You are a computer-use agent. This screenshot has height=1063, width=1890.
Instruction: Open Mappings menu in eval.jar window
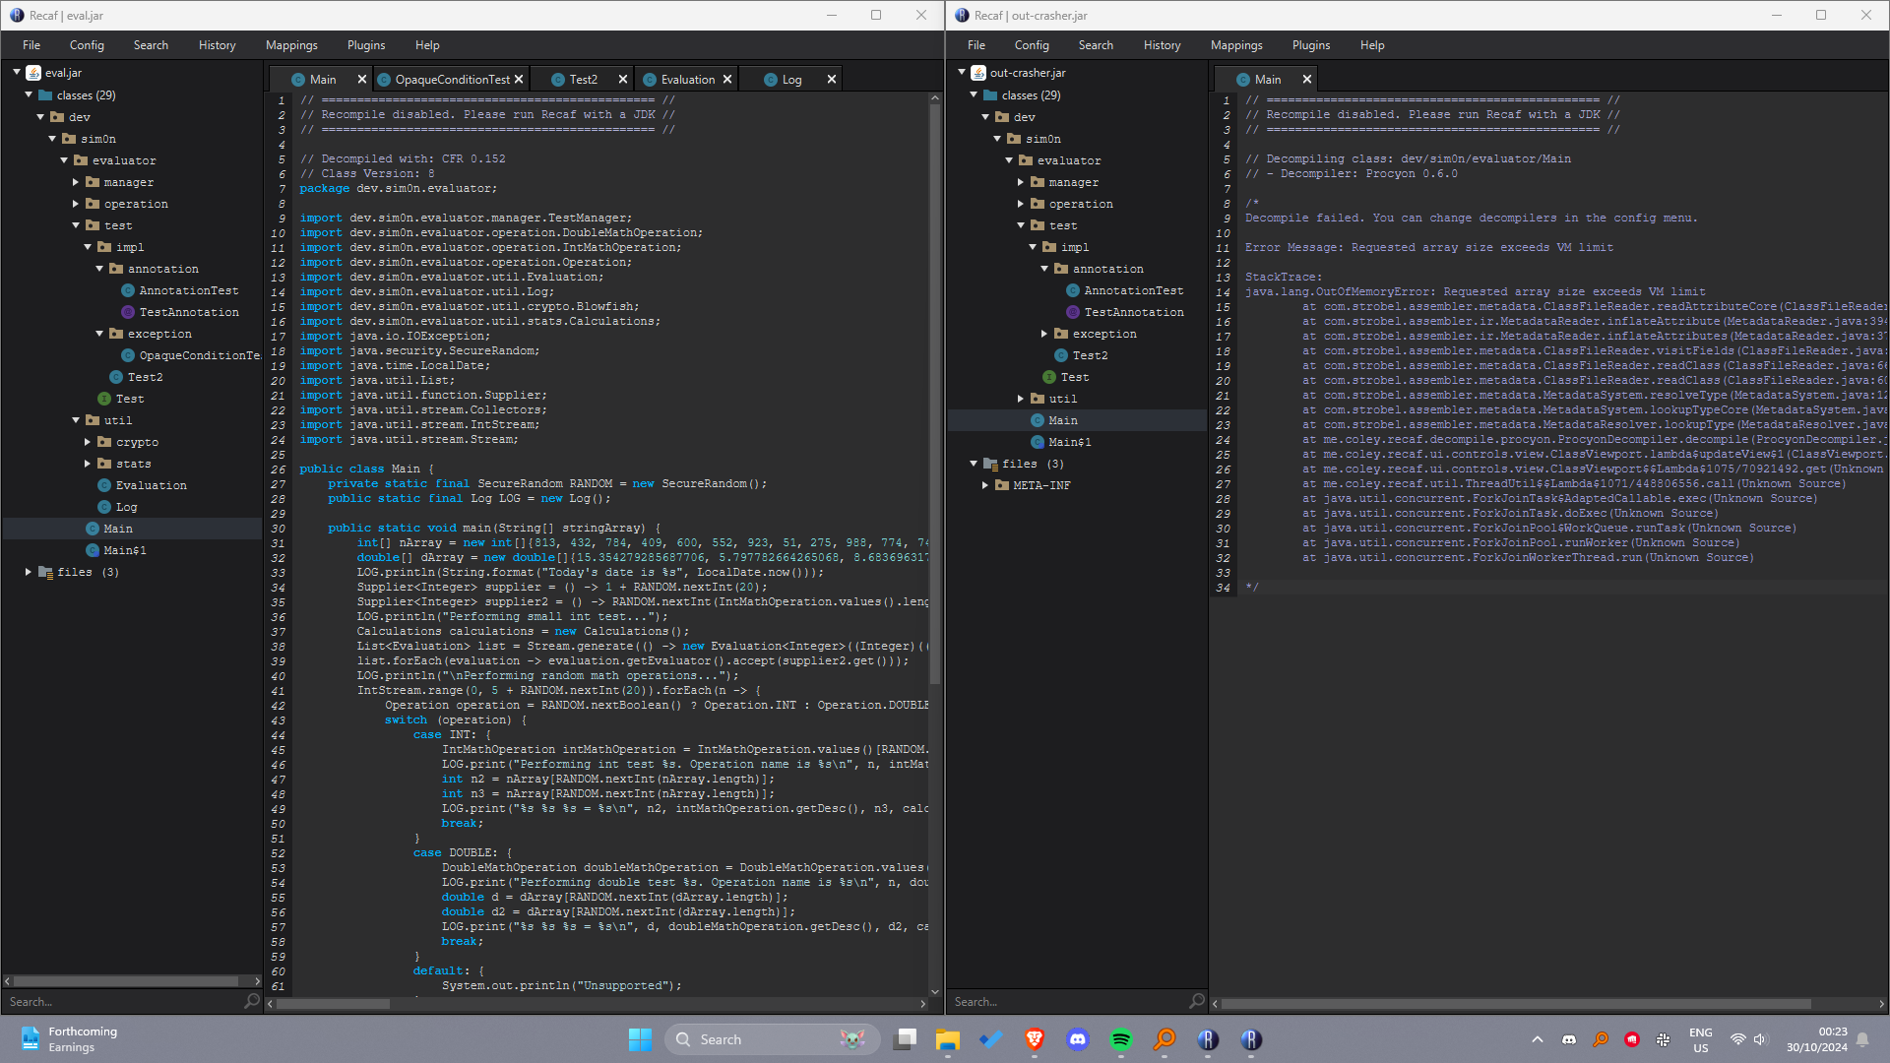[291, 45]
